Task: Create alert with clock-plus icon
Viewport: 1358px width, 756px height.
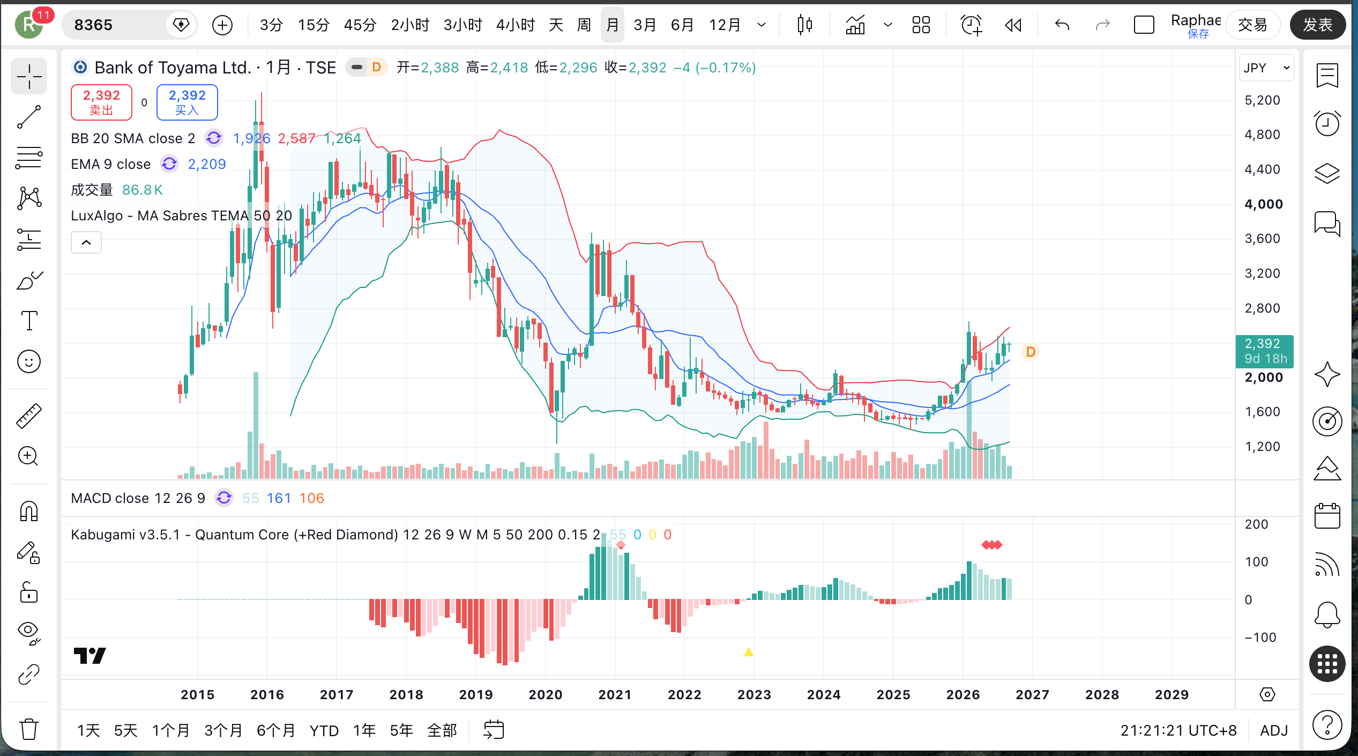Action: (x=971, y=25)
